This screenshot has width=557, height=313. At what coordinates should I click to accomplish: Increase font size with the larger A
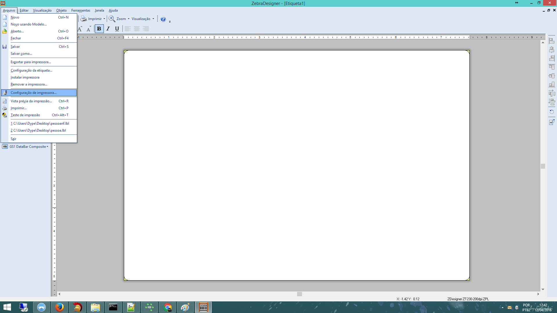[80, 29]
